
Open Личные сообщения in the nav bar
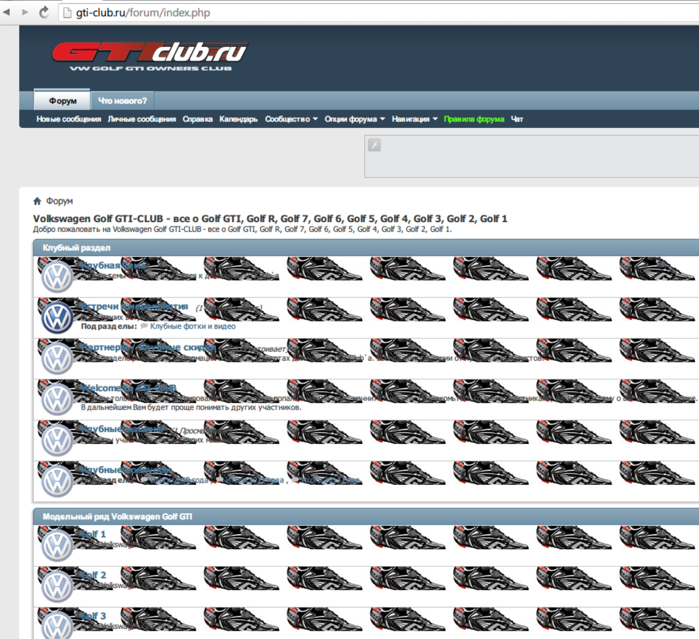click(x=142, y=119)
